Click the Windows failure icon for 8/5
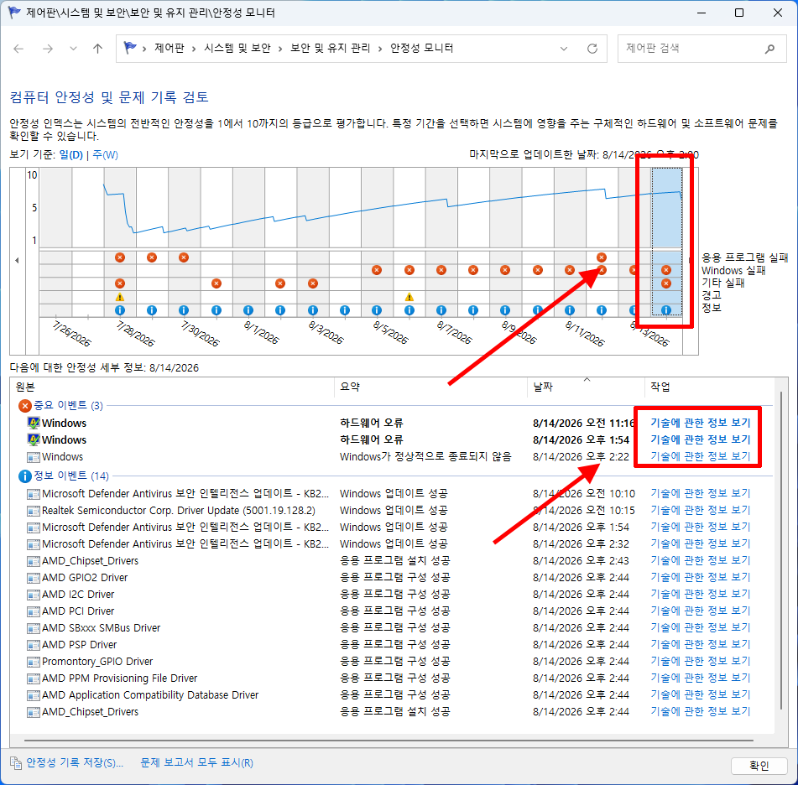The height and width of the screenshot is (785, 798). coord(377,270)
